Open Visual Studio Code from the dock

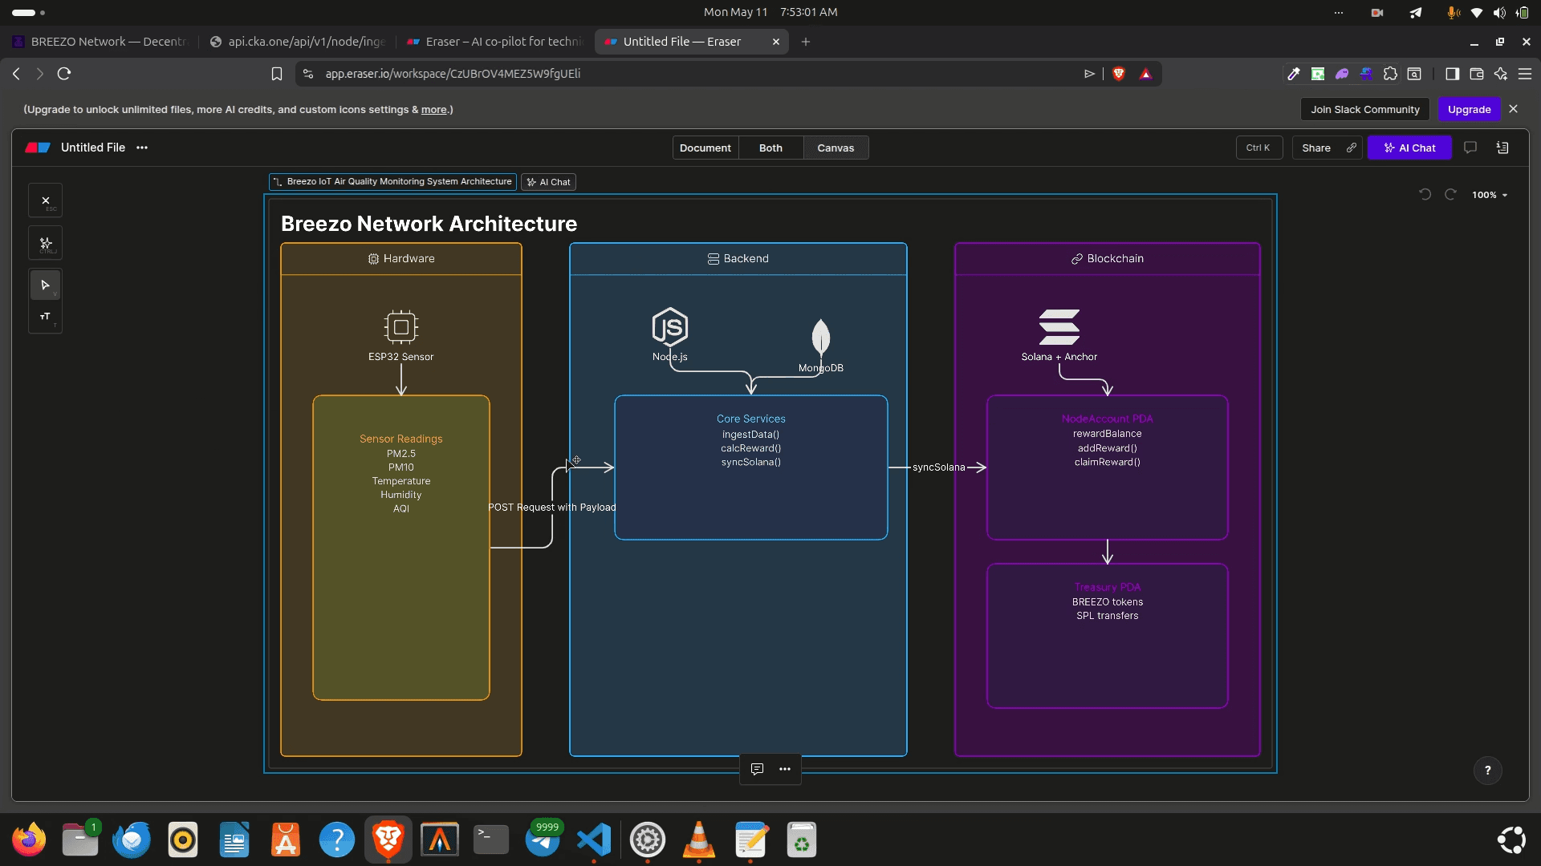pyautogui.click(x=594, y=840)
